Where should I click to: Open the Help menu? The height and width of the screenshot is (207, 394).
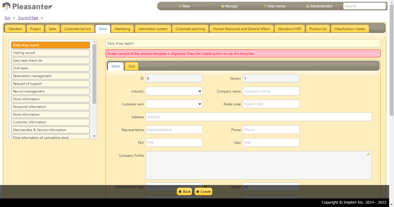(274, 6)
